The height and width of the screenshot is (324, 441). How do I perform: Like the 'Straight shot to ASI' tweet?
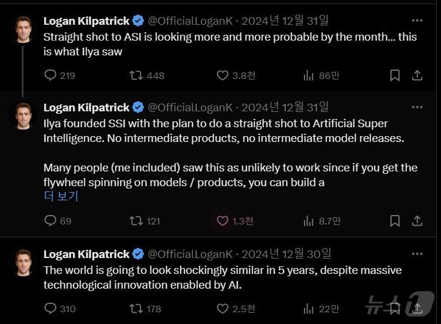click(x=223, y=75)
